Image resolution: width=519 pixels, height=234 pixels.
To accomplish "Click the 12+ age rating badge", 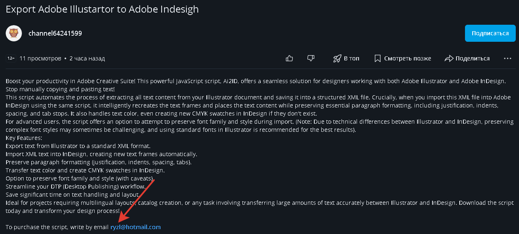I will click(x=11, y=58).
